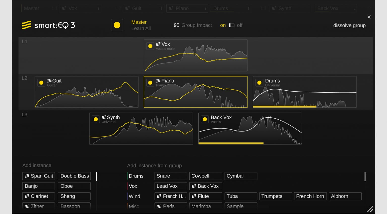
Task: Select the Master tab in the top bar
Action: 31,8
